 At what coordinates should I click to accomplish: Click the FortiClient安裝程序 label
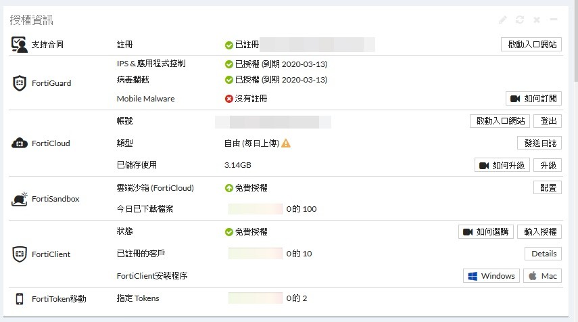(152, 276)
